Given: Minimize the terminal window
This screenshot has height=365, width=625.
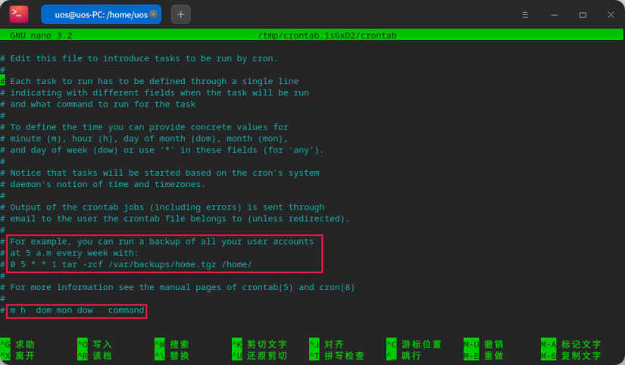Looking at the screenshot, I should pyautogui.click(x=555, y=14).
